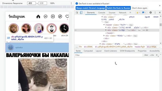Toggle the :hov element state panel
Viewport: 162px width, 91px height.
[x=146, y=55]
